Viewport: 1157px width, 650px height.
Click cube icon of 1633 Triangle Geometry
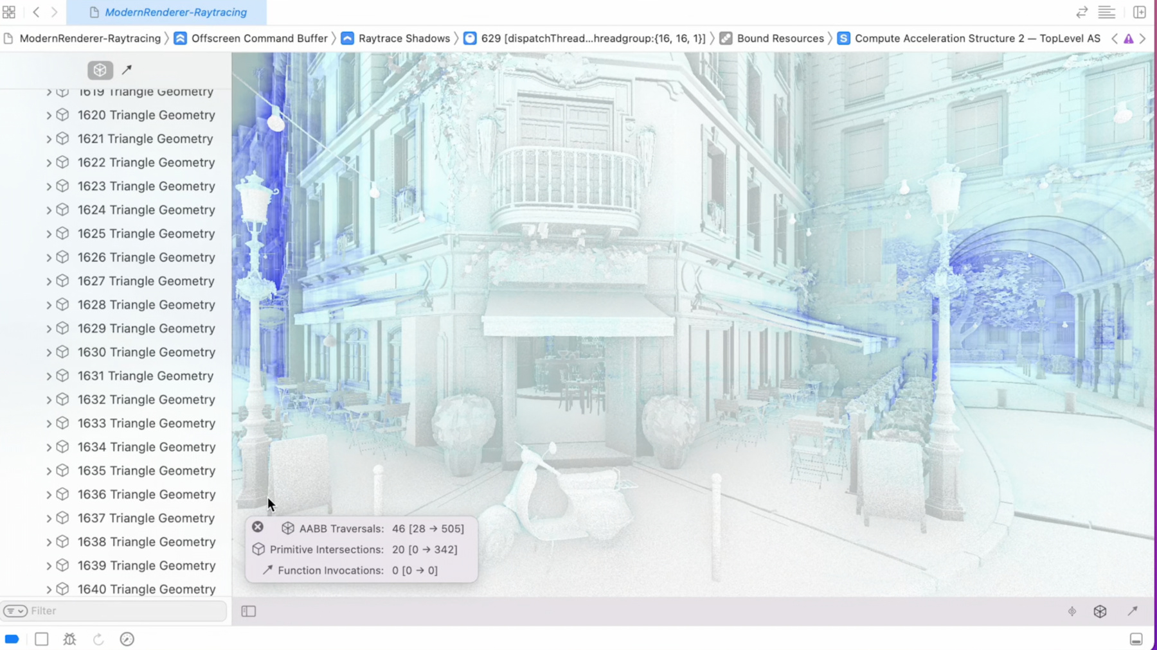pyautogui.click(x=62, y=423)
